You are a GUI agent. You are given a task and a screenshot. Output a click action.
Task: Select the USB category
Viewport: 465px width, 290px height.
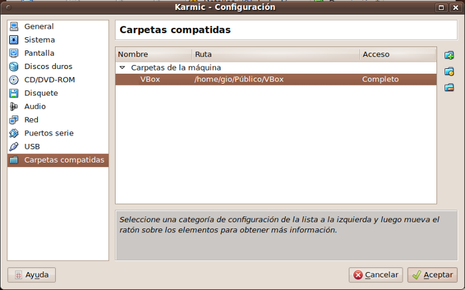(x=32, y=146)
